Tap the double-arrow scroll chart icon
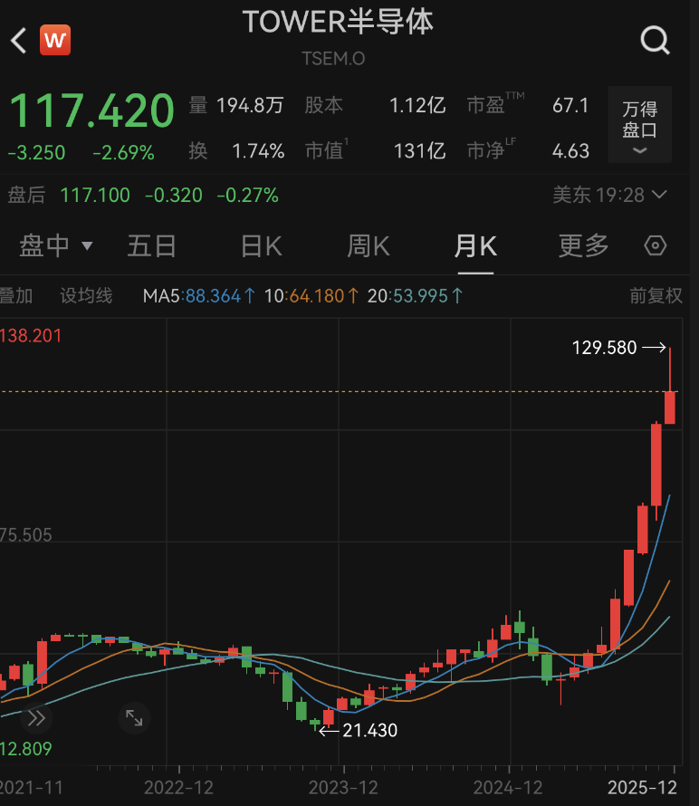The width and height of the screenshot is (699, 806). click(36, 718)
